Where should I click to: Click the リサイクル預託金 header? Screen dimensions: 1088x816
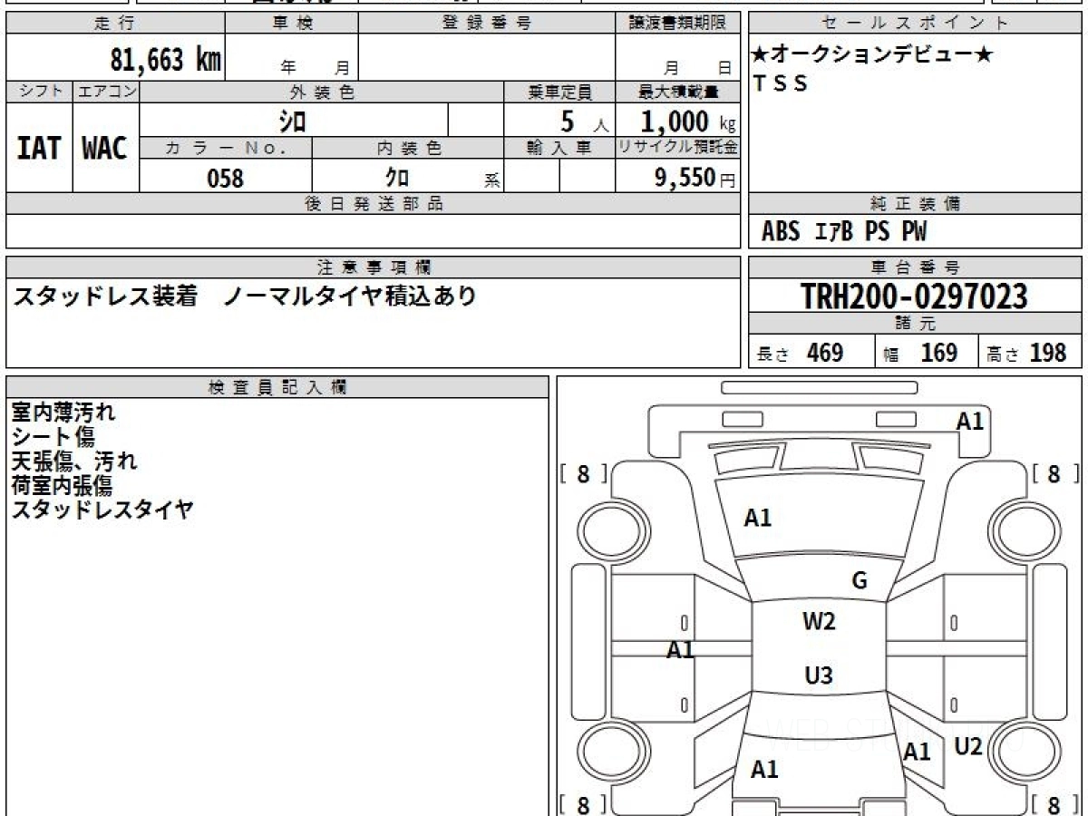click(x=677, y=149)
